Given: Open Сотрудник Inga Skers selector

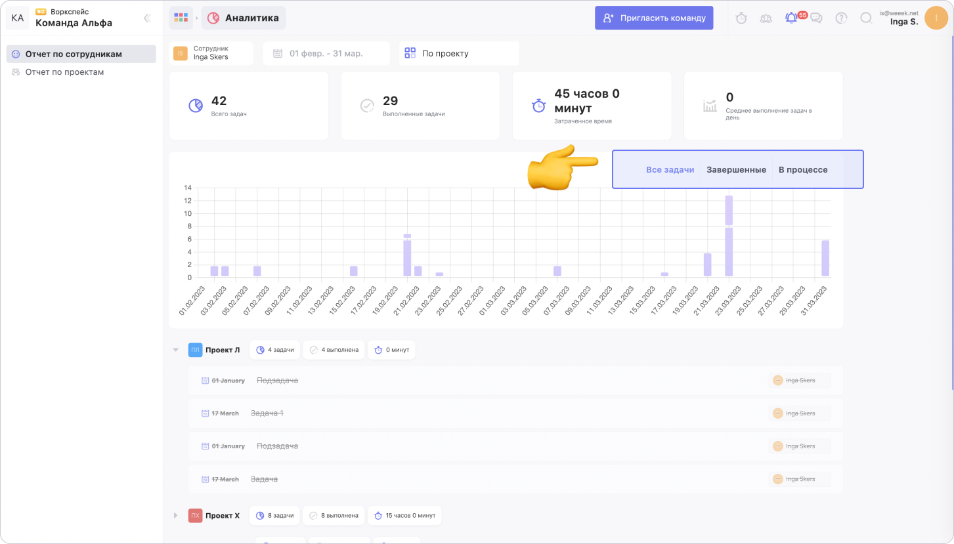Looking at the screenshot, I should pos(211,53).
